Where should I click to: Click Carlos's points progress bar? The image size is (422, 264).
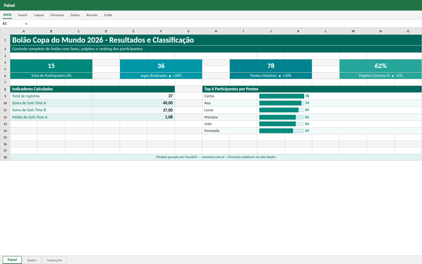coord(282,96)
